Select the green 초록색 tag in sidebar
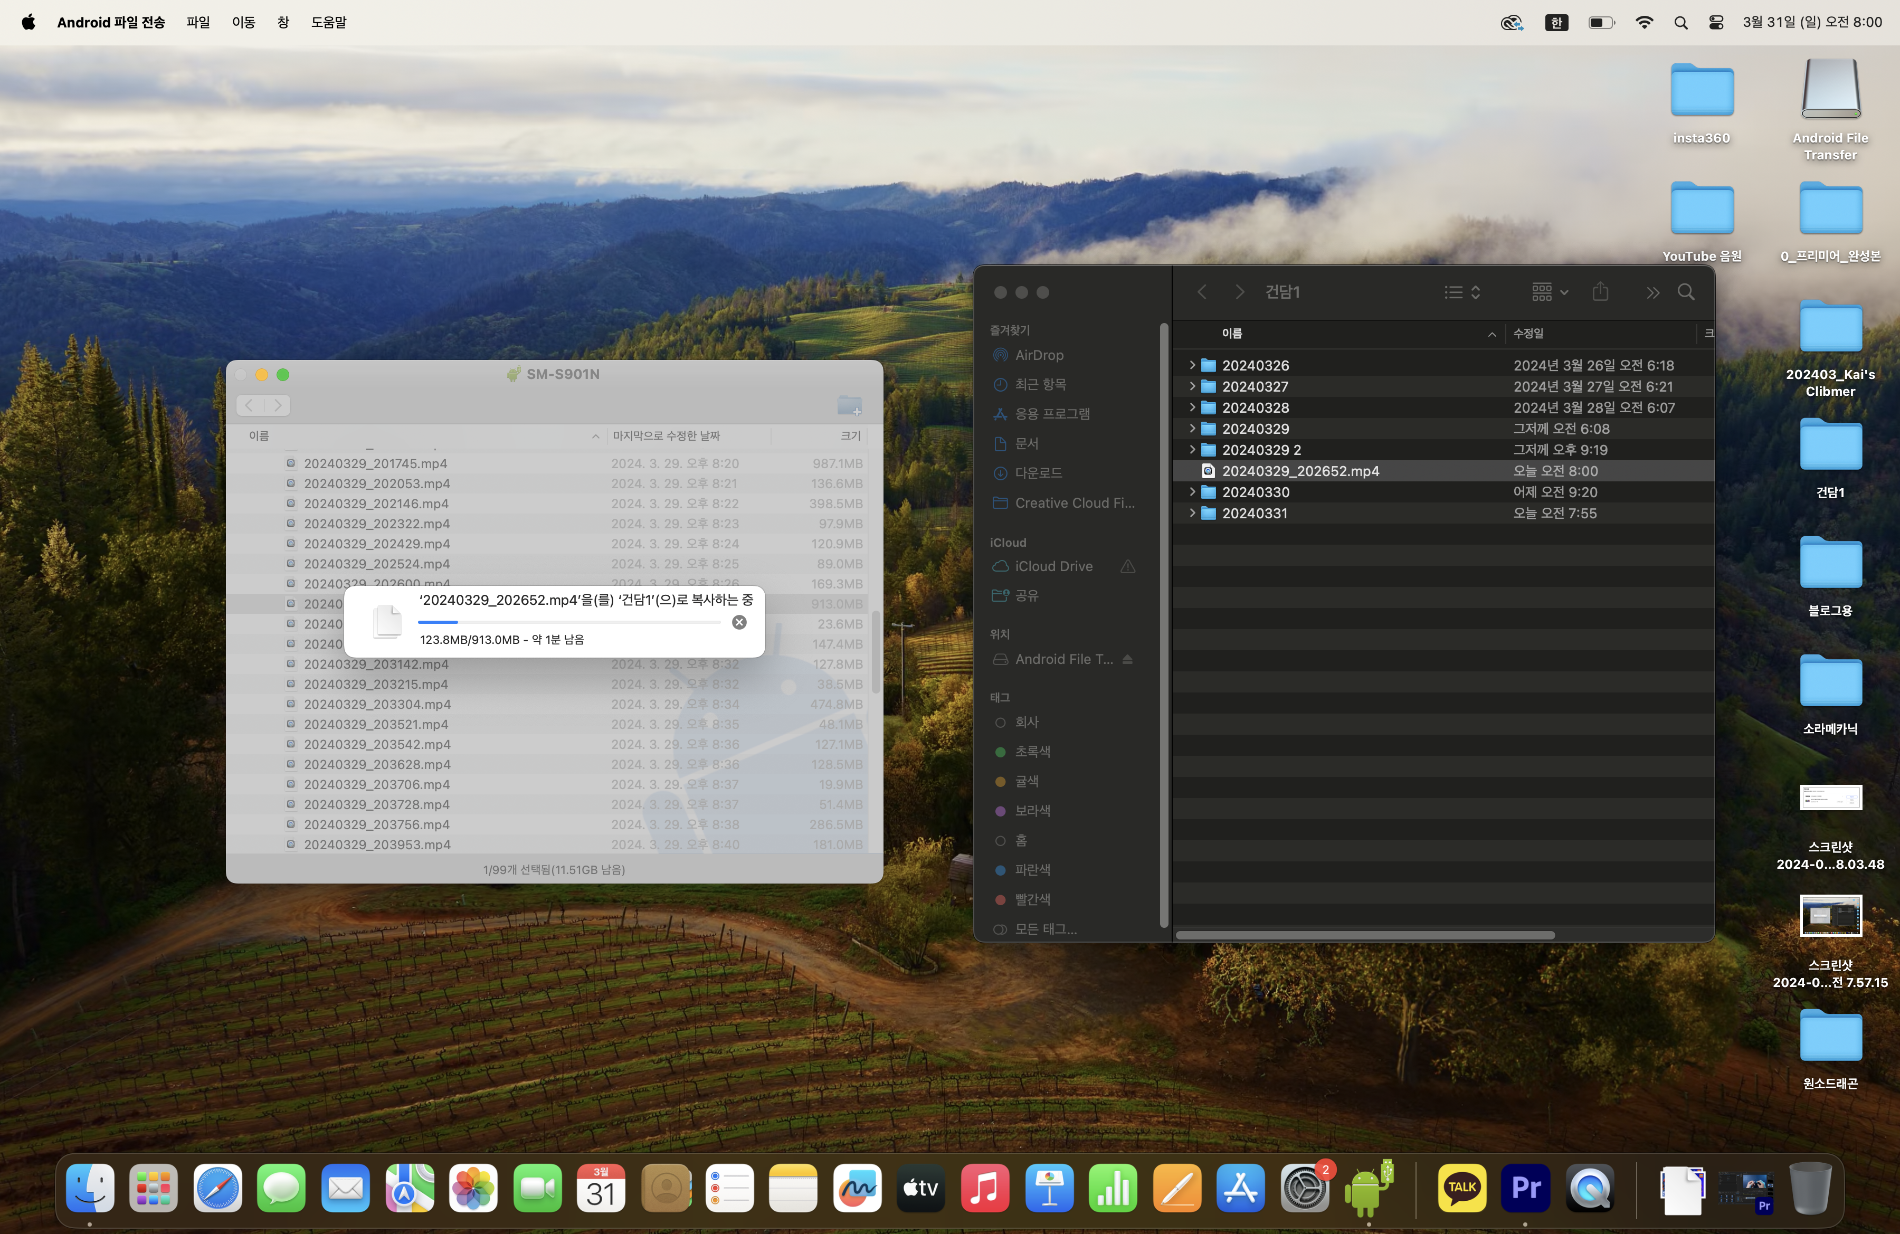This screenshot has height=1234, width=1900. click(x=1031, y=751)
